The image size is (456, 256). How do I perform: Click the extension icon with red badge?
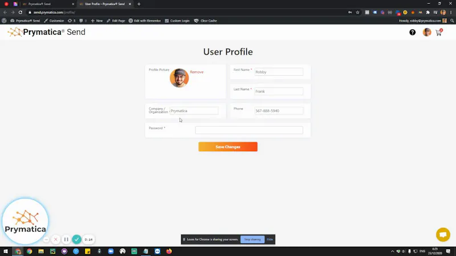point(397,13)
